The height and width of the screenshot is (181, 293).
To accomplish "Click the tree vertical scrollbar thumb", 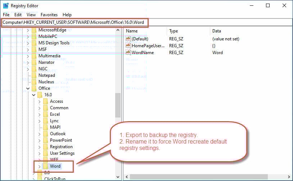I will pyautogui.click(x=118, y=105).
